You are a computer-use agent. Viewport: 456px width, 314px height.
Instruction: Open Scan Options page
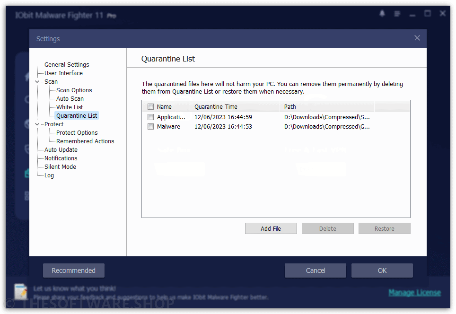74,90
